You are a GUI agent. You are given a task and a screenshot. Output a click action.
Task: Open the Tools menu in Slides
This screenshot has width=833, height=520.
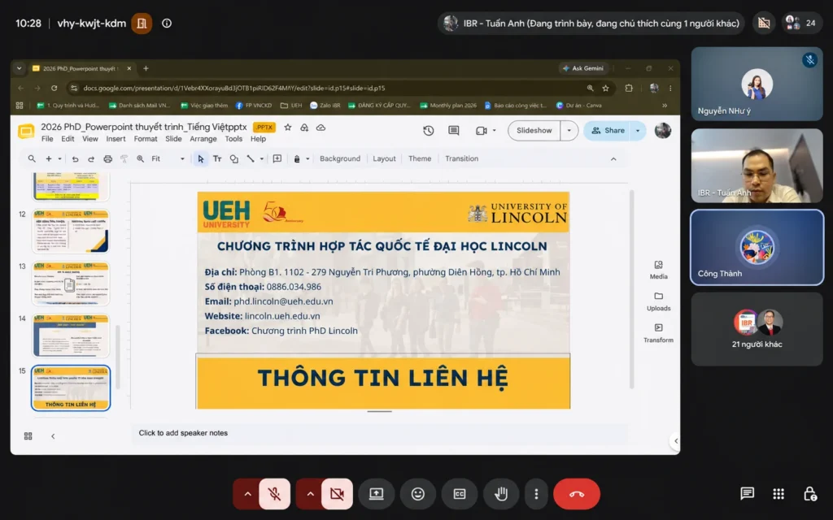pyautogui.click(x=233, y=138)
